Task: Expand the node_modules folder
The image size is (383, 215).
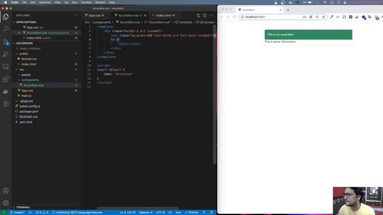Action: (x=30, y=48)
